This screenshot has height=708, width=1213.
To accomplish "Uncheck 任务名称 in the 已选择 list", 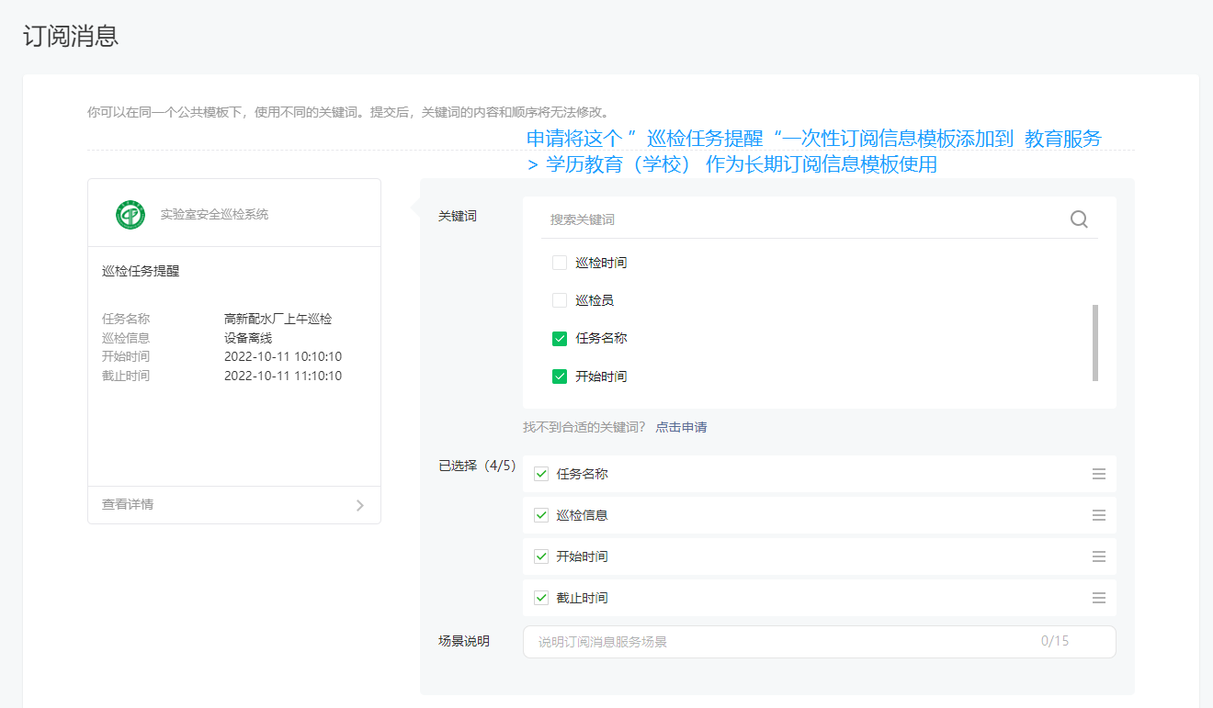I will pos(540,474).
